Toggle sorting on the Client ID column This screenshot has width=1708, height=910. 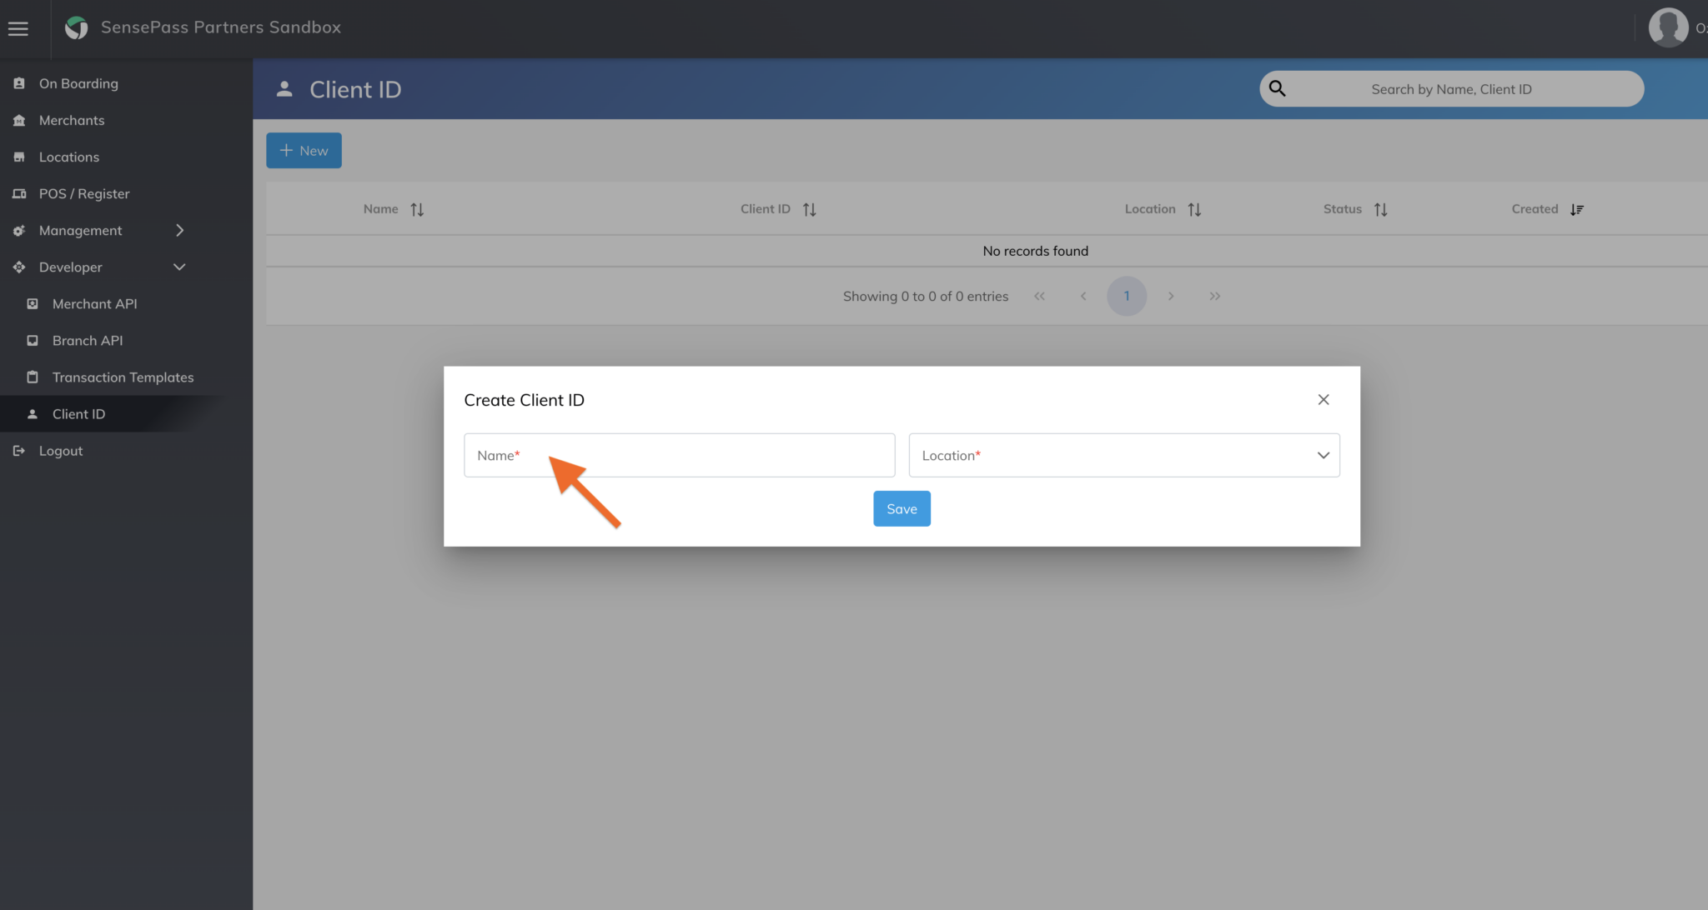click(x=809, y=208)
